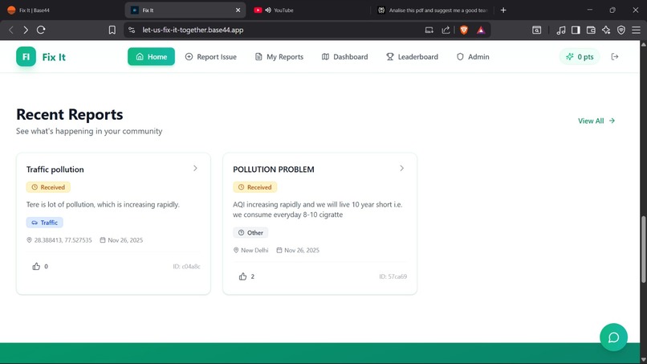Click ID: 57ca69 text
This screenshot has height=364, width=647.
pyautogui.click(x=393, y=276)
